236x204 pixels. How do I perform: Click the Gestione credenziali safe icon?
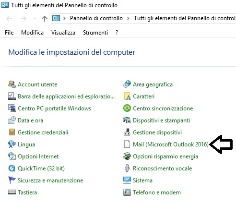tap(12, 132)
